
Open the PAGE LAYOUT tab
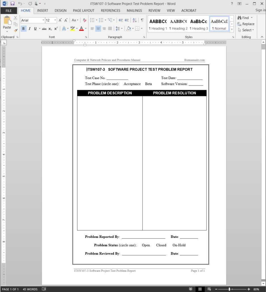[84, 10]
